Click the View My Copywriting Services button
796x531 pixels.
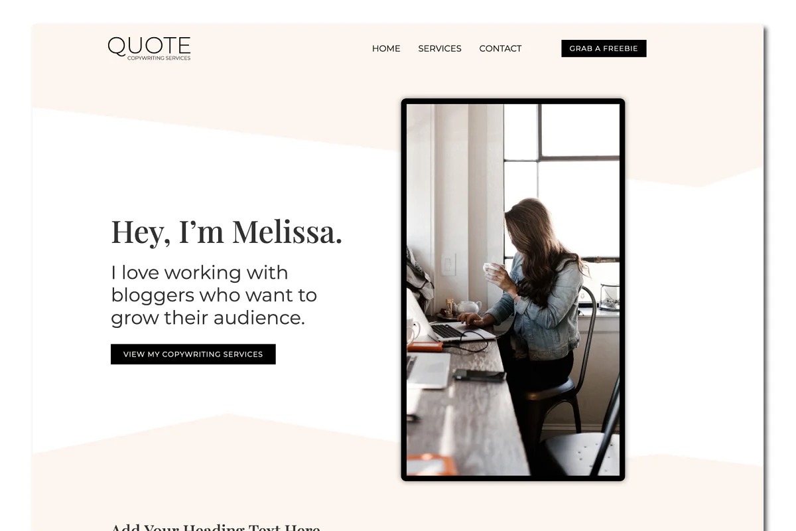point(193,354)
